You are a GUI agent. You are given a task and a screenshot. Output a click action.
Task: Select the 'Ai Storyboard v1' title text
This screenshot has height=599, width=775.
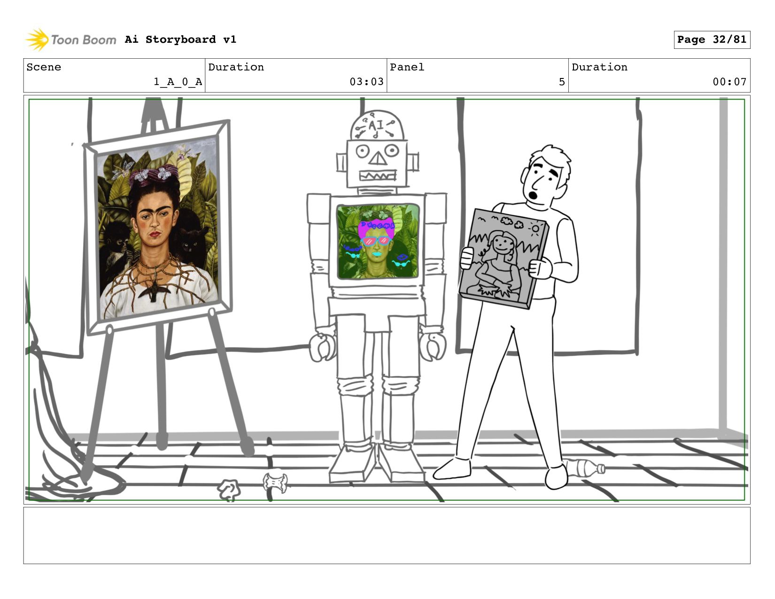coord(180,39)
